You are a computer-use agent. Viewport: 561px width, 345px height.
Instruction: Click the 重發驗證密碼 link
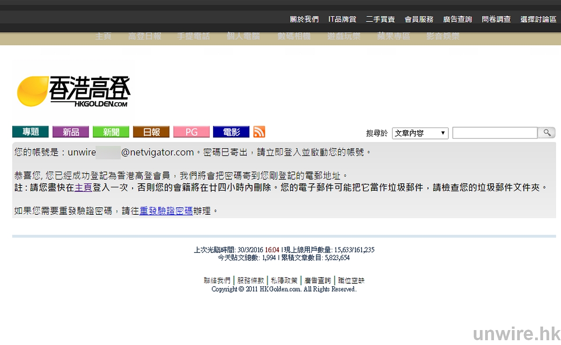click(x=166, y=211)
